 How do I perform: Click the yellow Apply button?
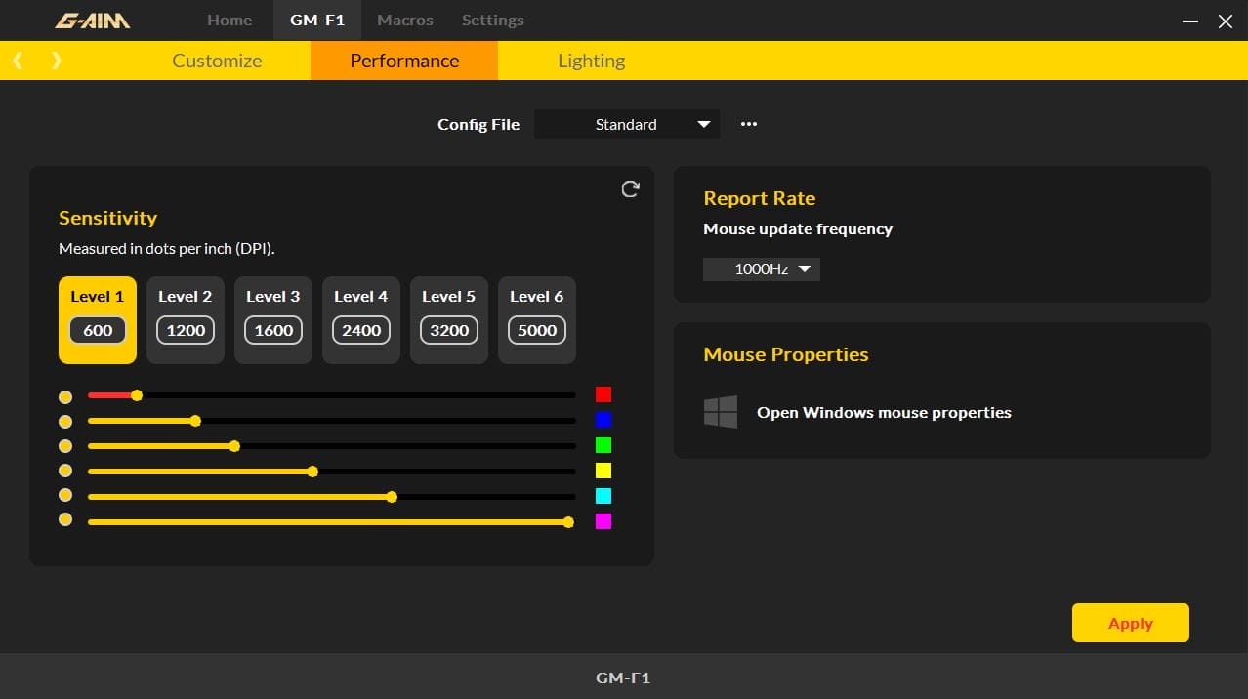(x=1131, y=623)
